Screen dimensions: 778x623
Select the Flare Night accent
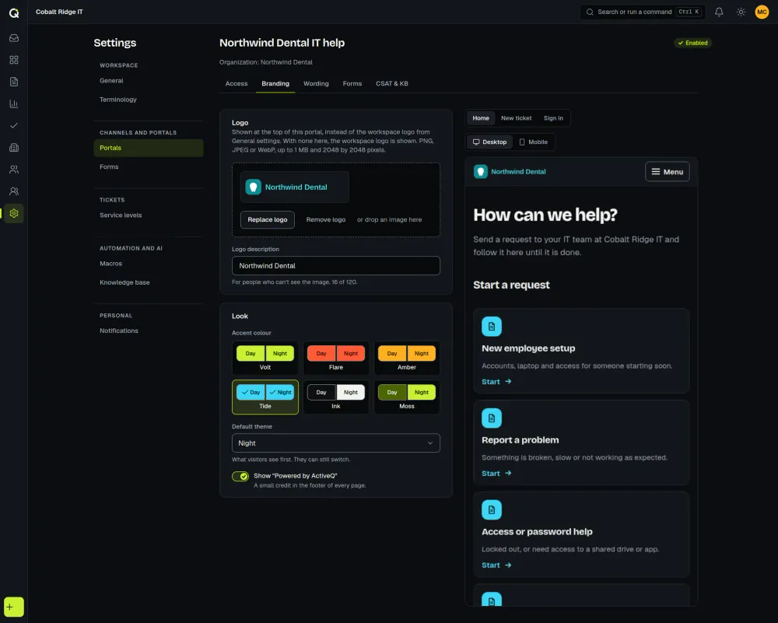[x=351, y=354]
